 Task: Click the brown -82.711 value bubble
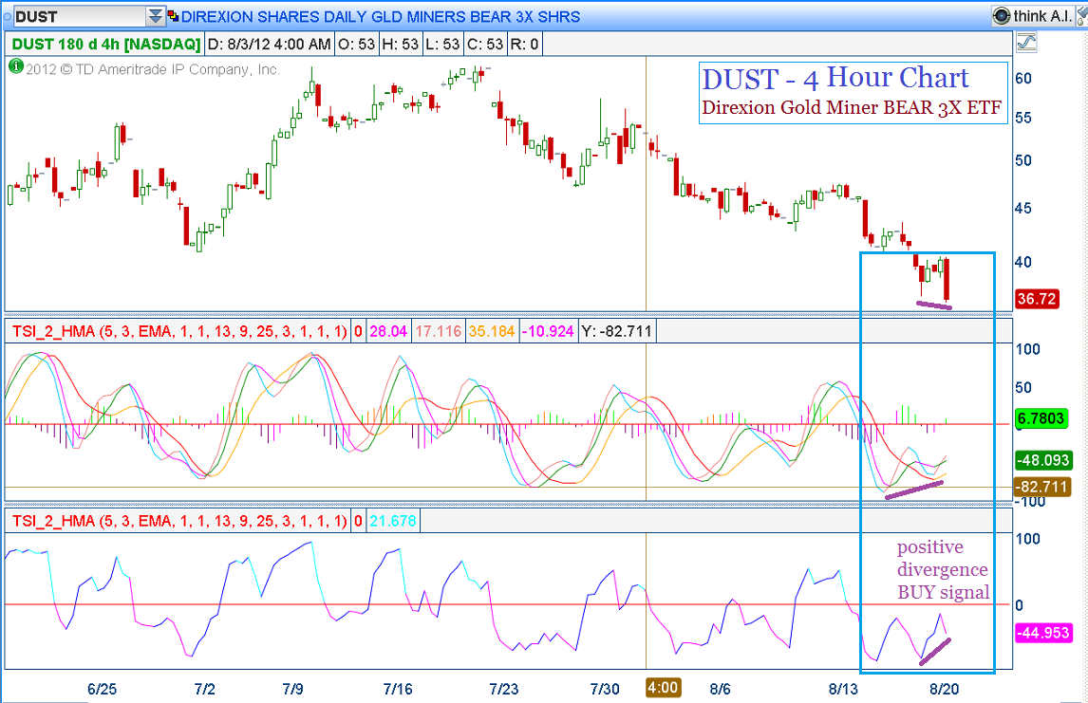tap(1042, 486)
